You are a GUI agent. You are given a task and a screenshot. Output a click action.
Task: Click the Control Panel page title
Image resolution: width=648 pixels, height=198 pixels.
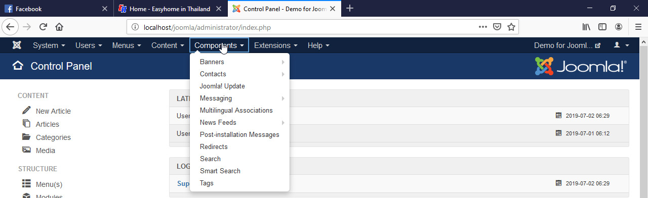point(61,66)
